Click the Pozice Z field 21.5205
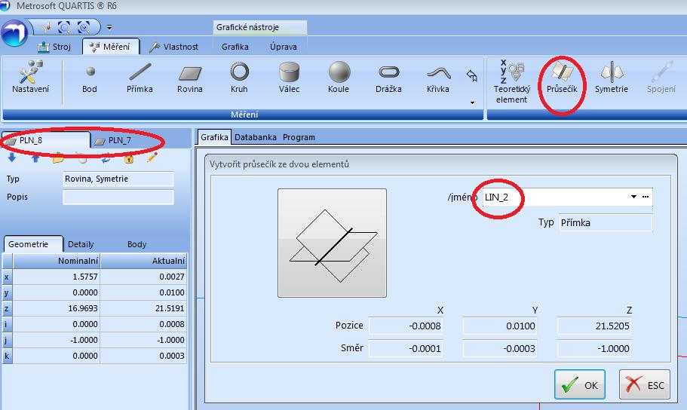 [x=594, y=326]
